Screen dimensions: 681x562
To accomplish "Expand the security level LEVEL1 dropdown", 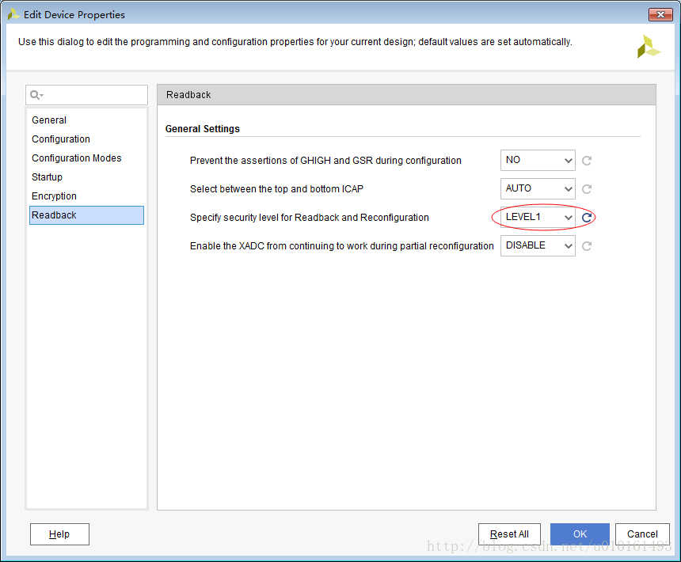I will (538, 218).
